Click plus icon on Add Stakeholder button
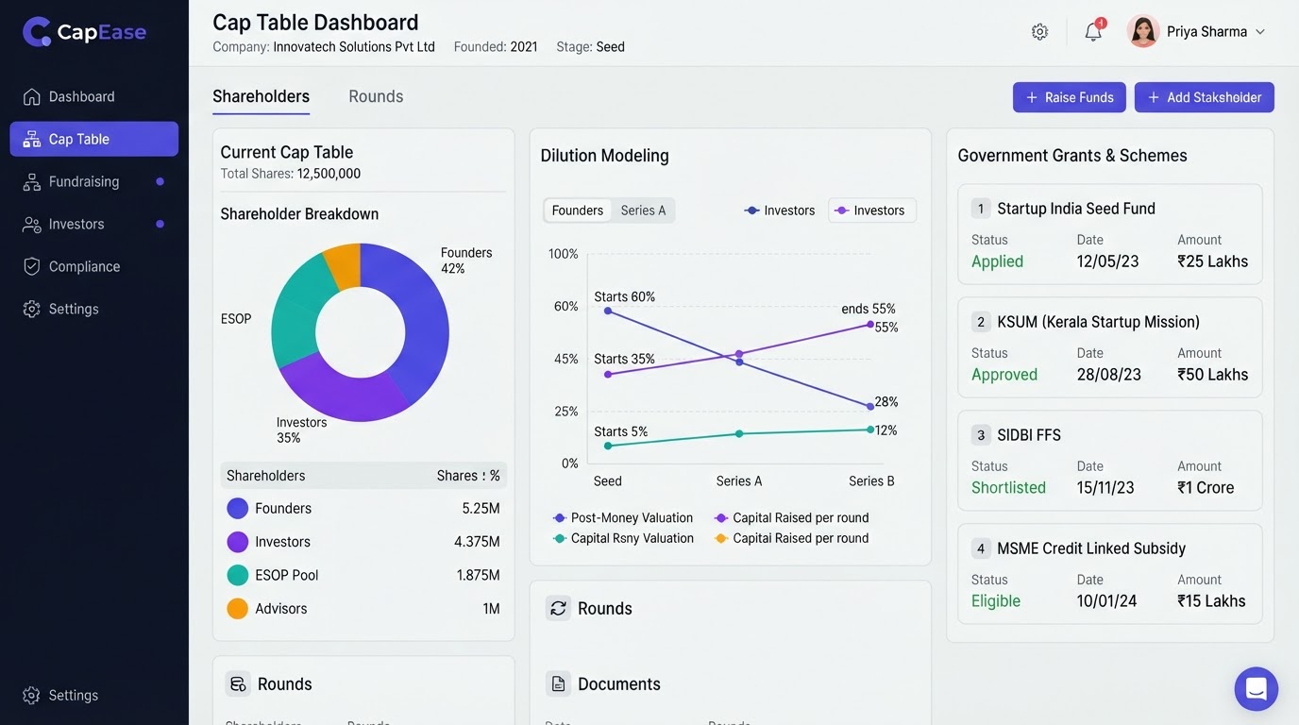The width and height of the screenshot is (1299, 725). [x=1154, y=97]
